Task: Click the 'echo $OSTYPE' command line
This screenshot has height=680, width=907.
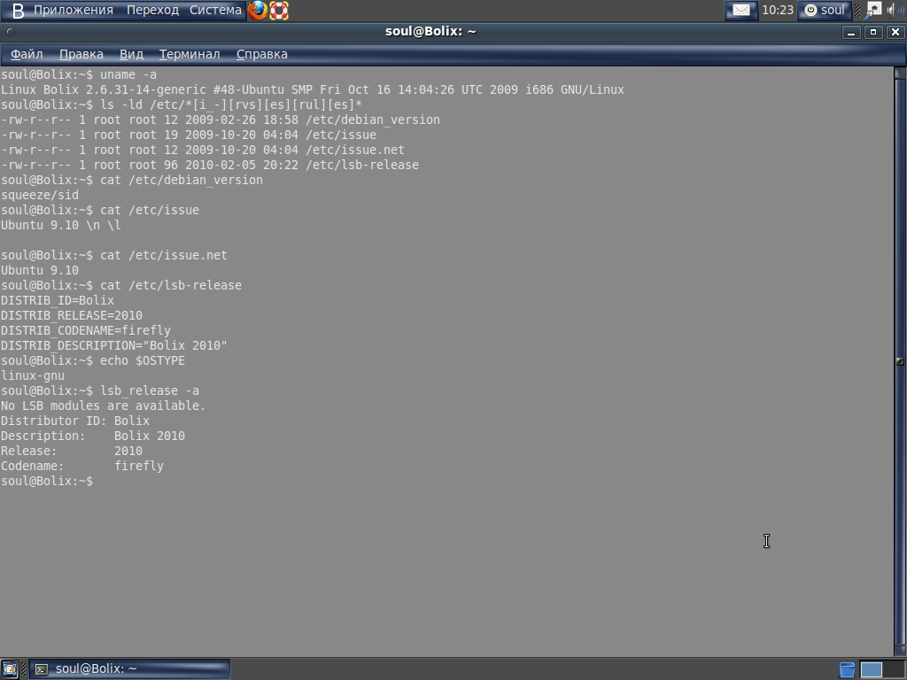Action: (92, 360)
